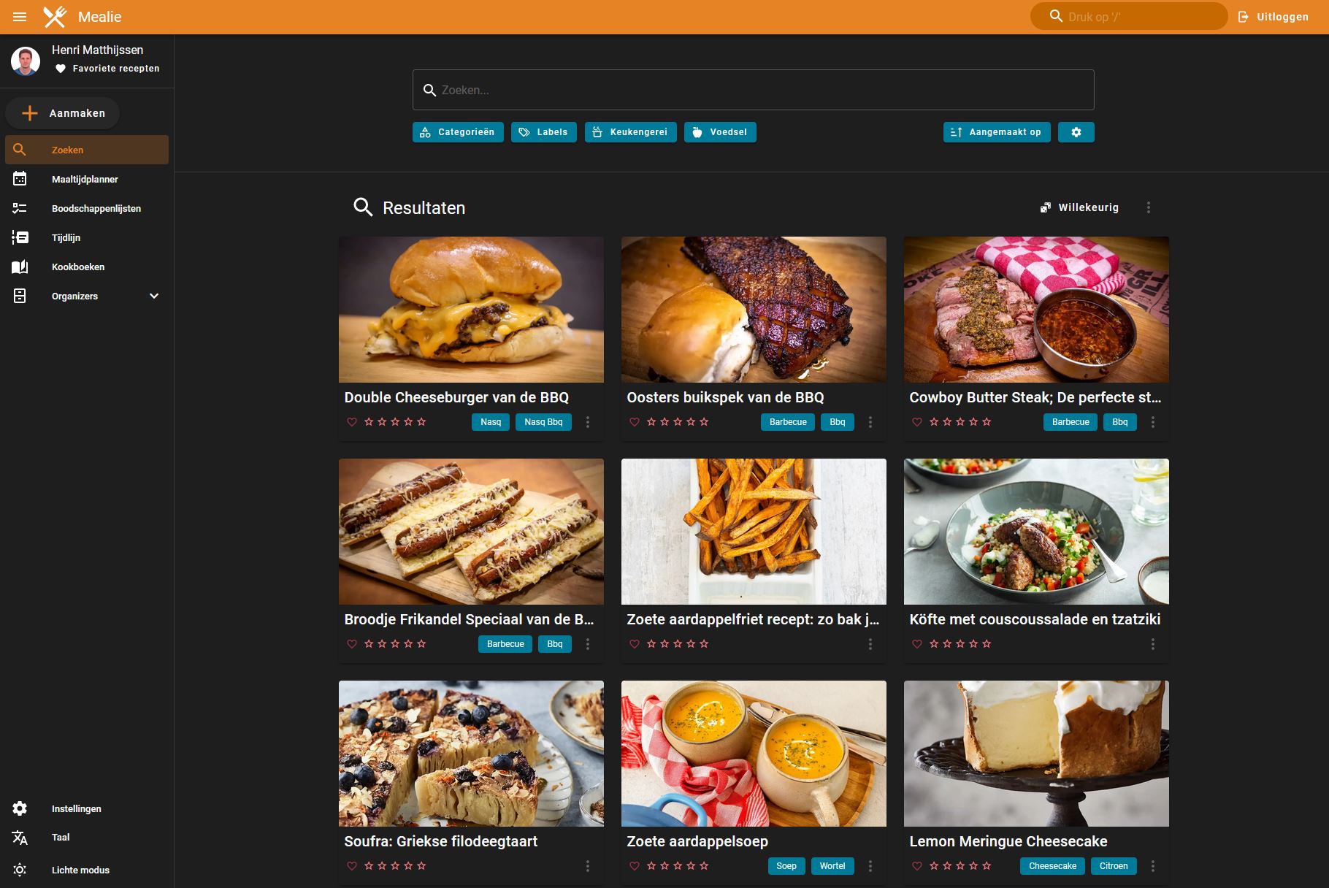The image size is (1329, 888).
Task: Open the Aangemaakt op sort dropdown
Action: 996,132
